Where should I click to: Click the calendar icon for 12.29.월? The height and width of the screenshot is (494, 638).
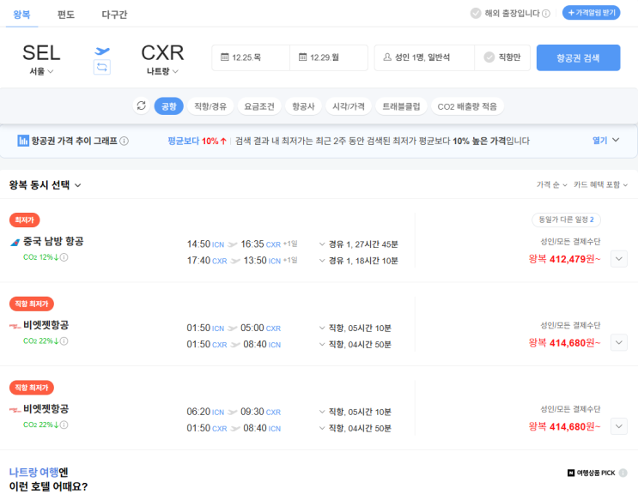tap(302, 57)
